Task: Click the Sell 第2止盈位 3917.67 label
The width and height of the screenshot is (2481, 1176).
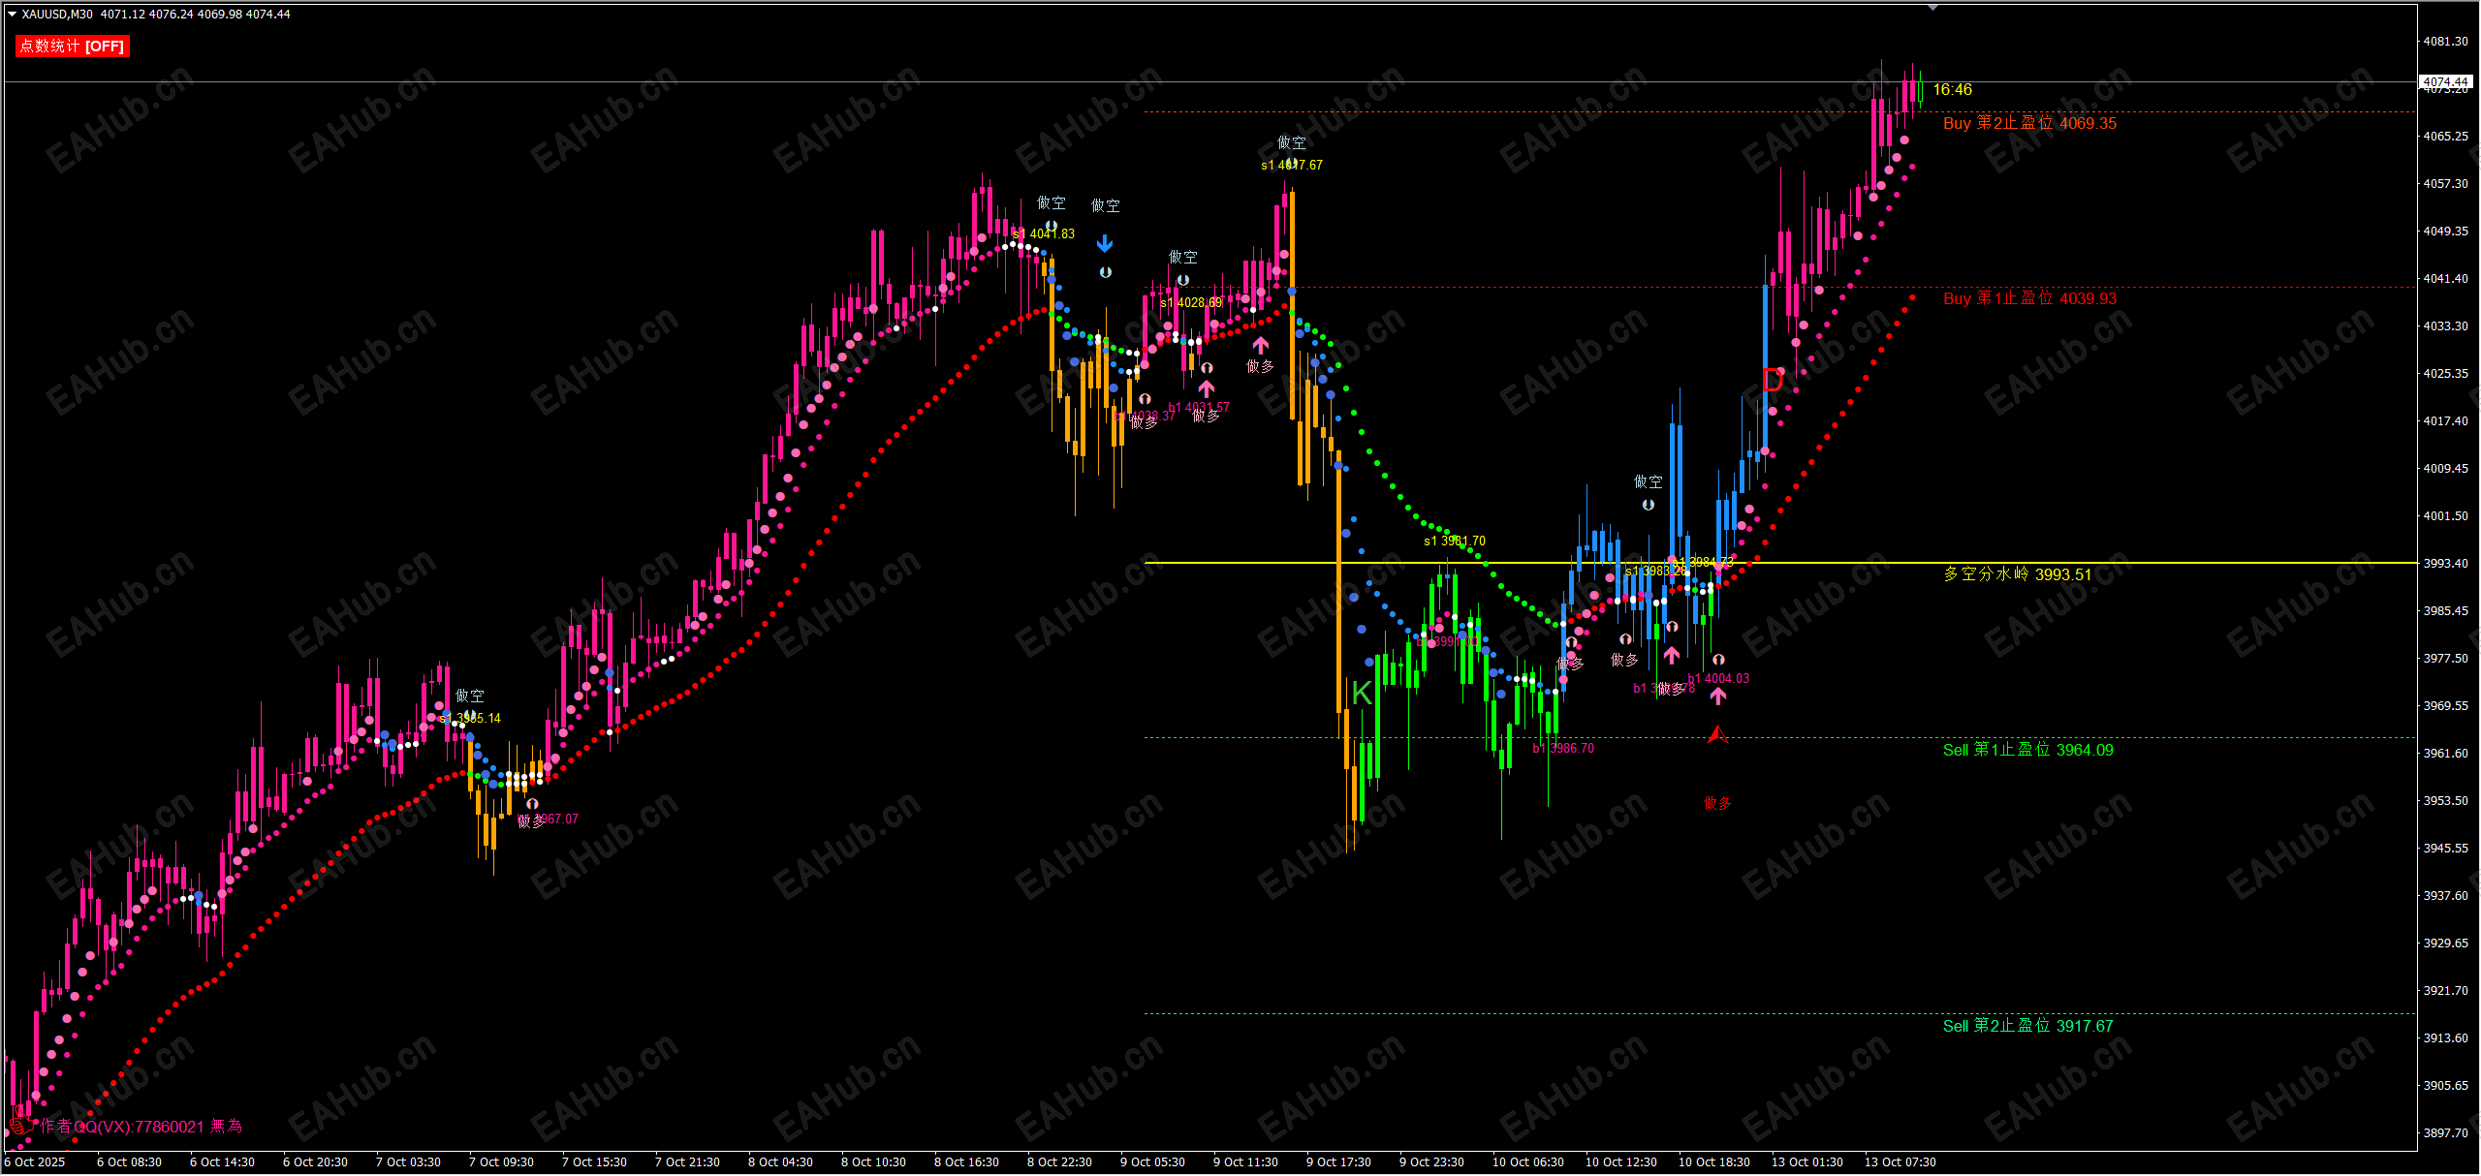Action: pyautogui.click(x=2027, y=1026)
